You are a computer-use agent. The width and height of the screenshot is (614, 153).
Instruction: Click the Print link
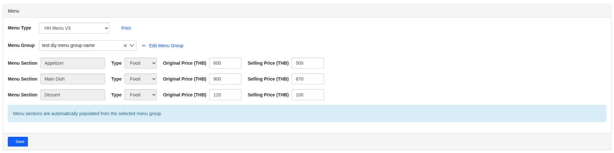126,28
